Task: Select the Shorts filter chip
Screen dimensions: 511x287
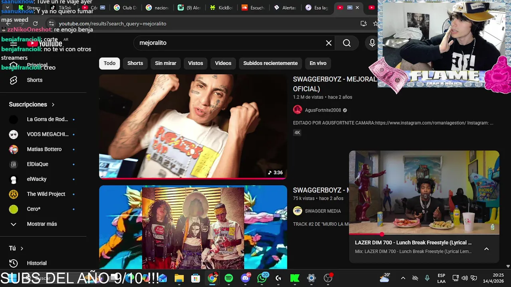Action: (135, 63)
